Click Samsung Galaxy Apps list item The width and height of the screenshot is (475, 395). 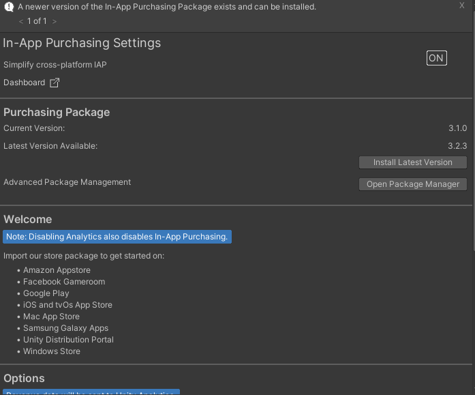(65, 328)
